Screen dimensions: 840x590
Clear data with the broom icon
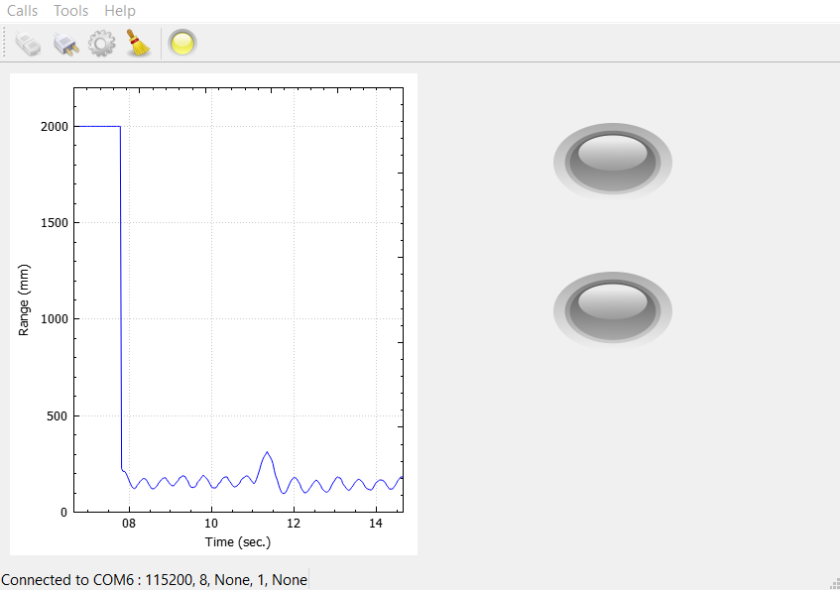pyautogui.click(x=139, y=44)
